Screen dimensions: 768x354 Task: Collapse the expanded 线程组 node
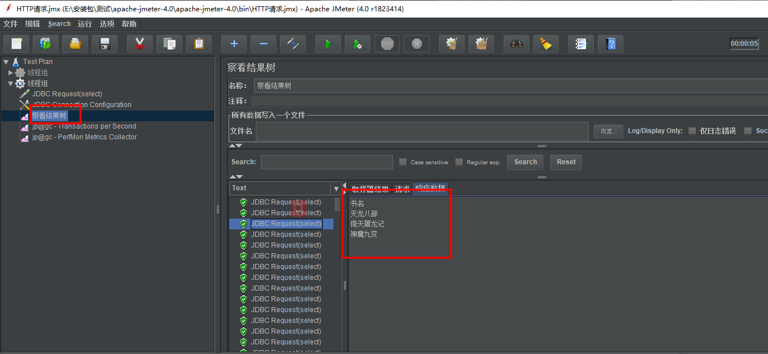coord(10,84)
